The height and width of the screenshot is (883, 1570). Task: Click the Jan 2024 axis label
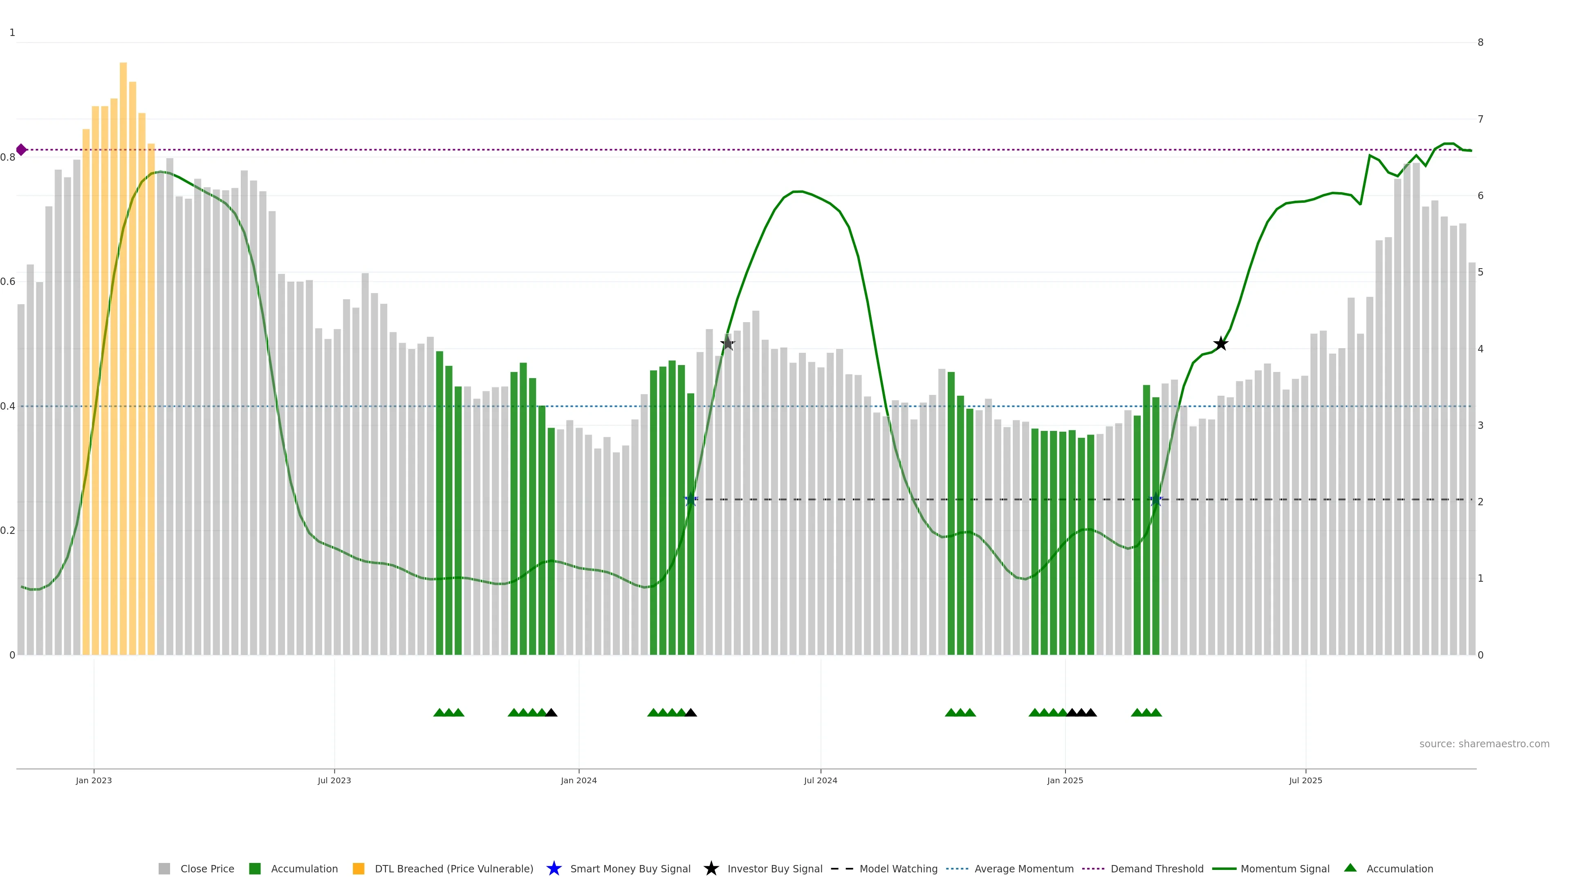[579, 781]
